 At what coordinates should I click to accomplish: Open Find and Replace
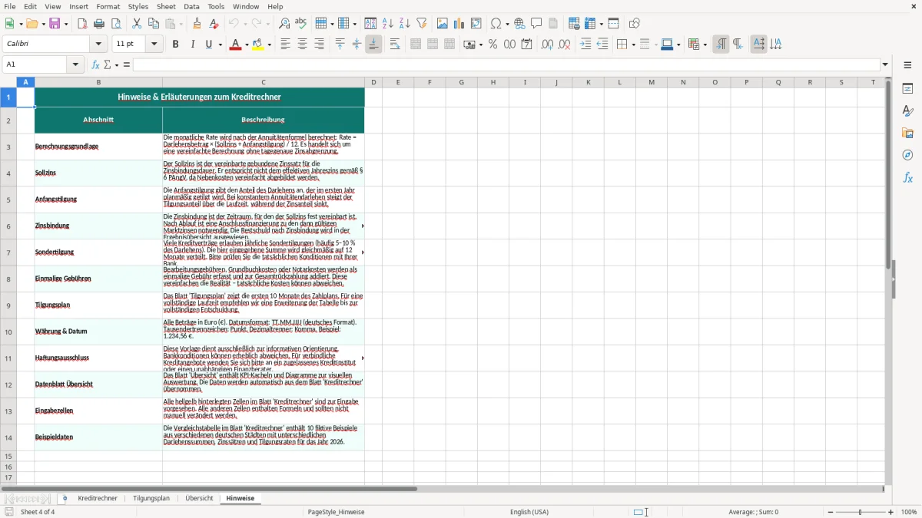pyautogui.click(x=284, y=24)
